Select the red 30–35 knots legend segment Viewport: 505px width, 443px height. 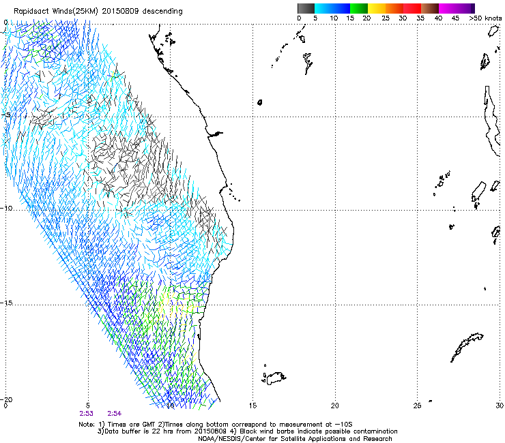tap(412, 8)
